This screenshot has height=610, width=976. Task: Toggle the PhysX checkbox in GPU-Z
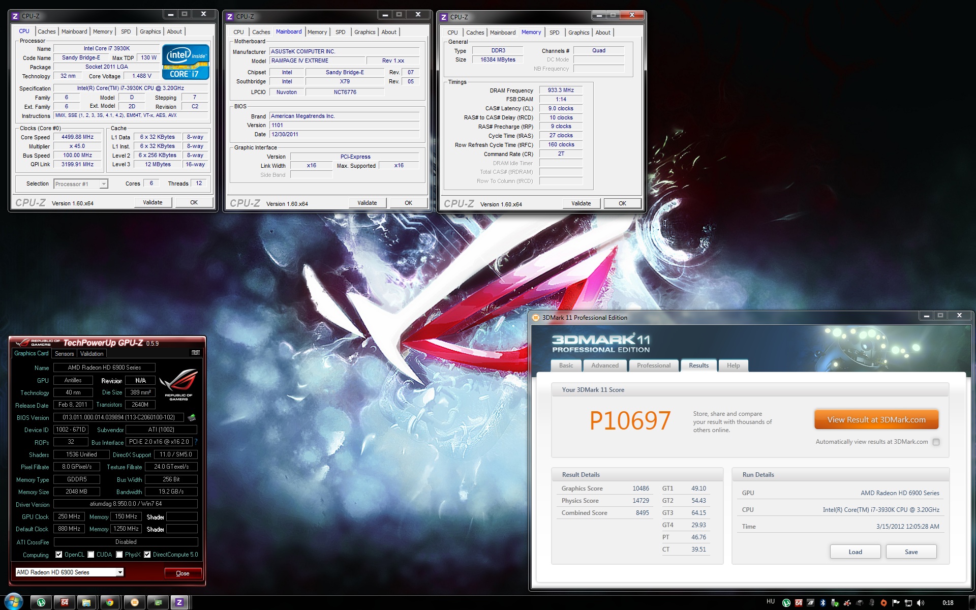click(x=119, y=555)
